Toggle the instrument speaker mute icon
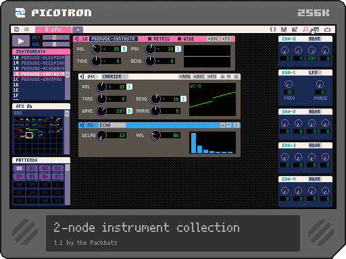The width and height of the screenshot is (346, 259). 77,39
